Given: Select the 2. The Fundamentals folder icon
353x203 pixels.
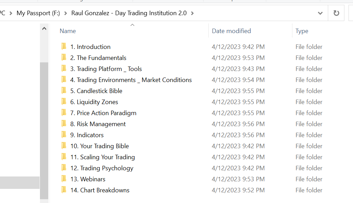Looking at the screenshot, I should pyautogui.click(x=64, y=58).
